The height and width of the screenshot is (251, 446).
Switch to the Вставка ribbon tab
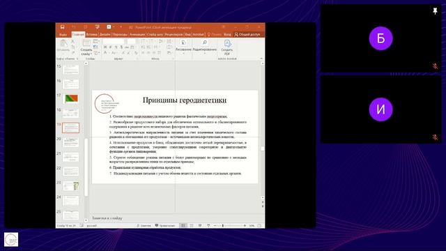click(x=91, y=34)
